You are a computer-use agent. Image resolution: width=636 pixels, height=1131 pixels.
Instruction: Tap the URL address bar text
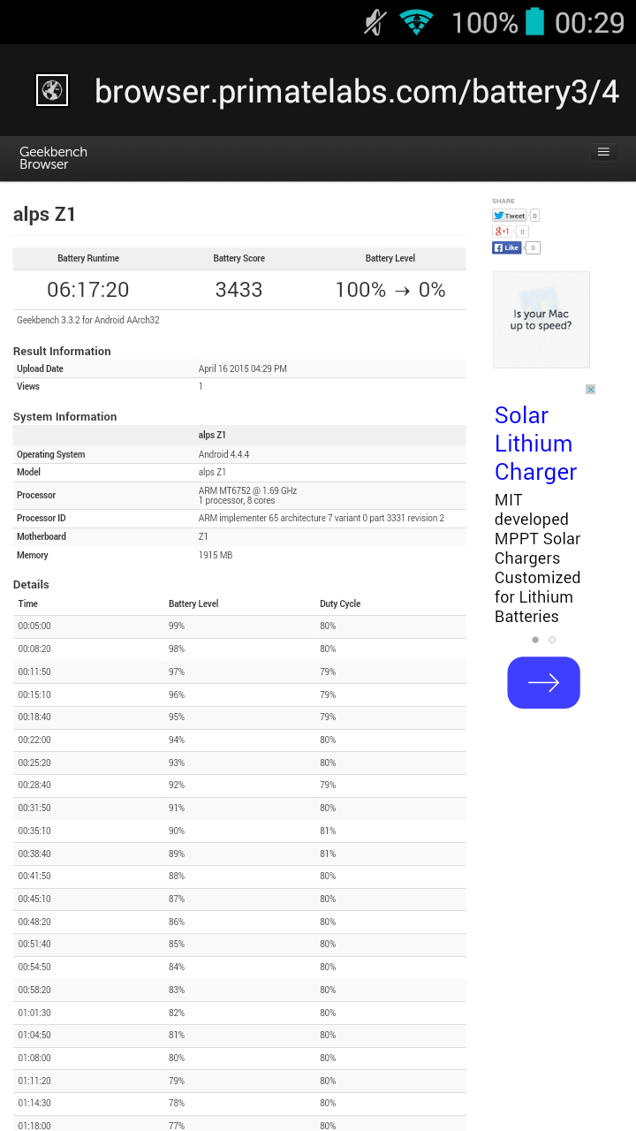pos(356,91)
